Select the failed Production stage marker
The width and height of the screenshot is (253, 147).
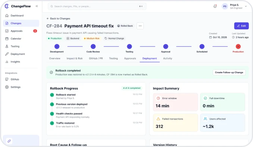tap(238, 46)
